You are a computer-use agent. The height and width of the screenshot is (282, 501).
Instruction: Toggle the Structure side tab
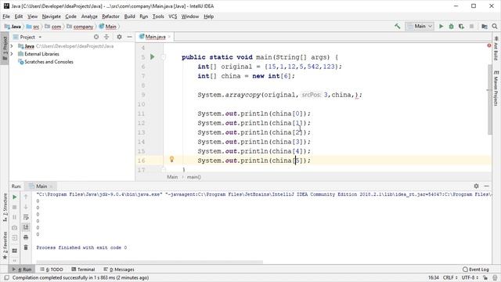[x=5, y=207]
